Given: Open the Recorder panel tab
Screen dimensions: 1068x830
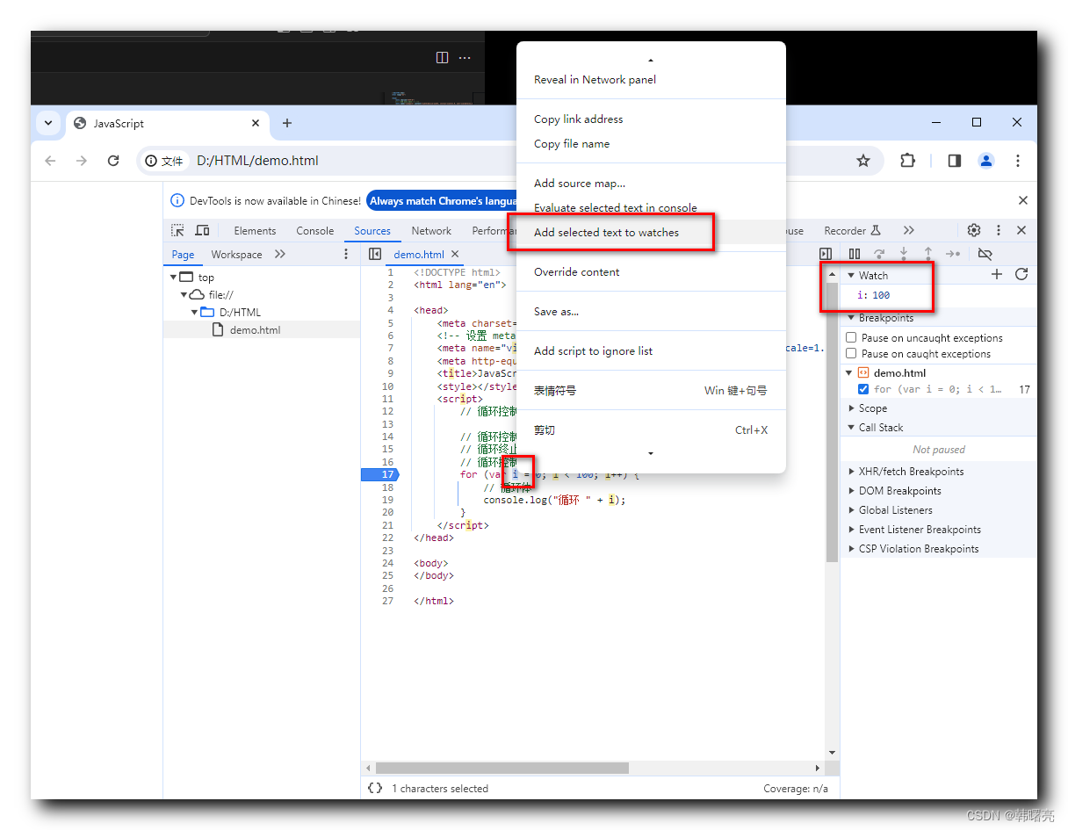Looking at the screenshot, I should 852,231.
